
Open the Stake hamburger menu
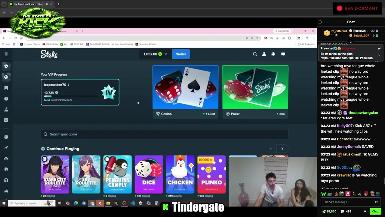[6, 54]
